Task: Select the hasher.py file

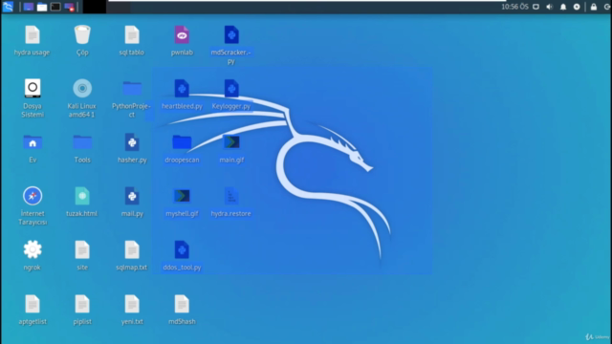Action: point(132,149)
